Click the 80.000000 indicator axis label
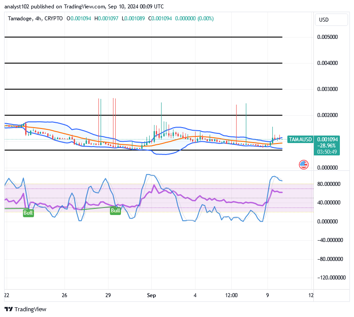Image resolution: width=354 pixels, height=317 pixels. tap(329, 184)
